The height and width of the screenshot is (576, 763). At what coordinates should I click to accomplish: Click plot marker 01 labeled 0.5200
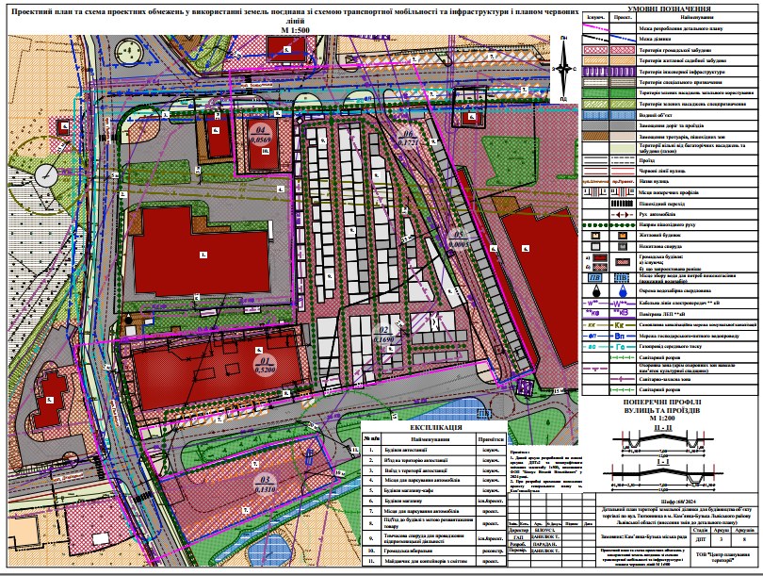[x=266, y=364]
